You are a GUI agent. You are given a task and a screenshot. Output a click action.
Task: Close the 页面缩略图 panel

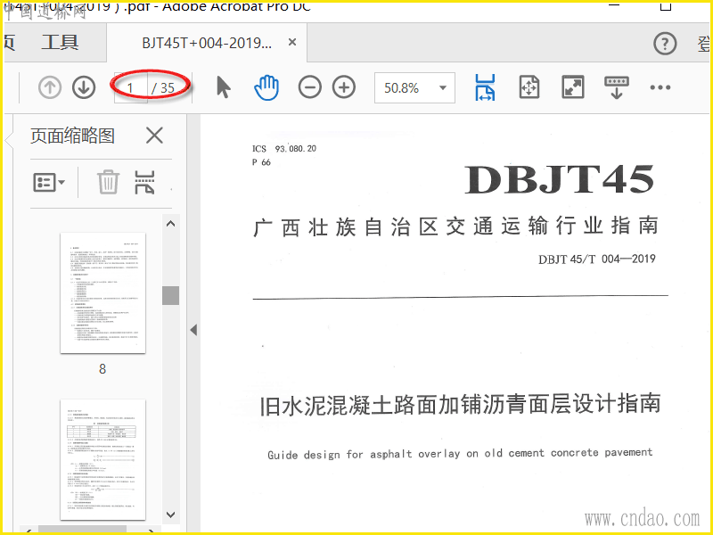click(154, 136)
